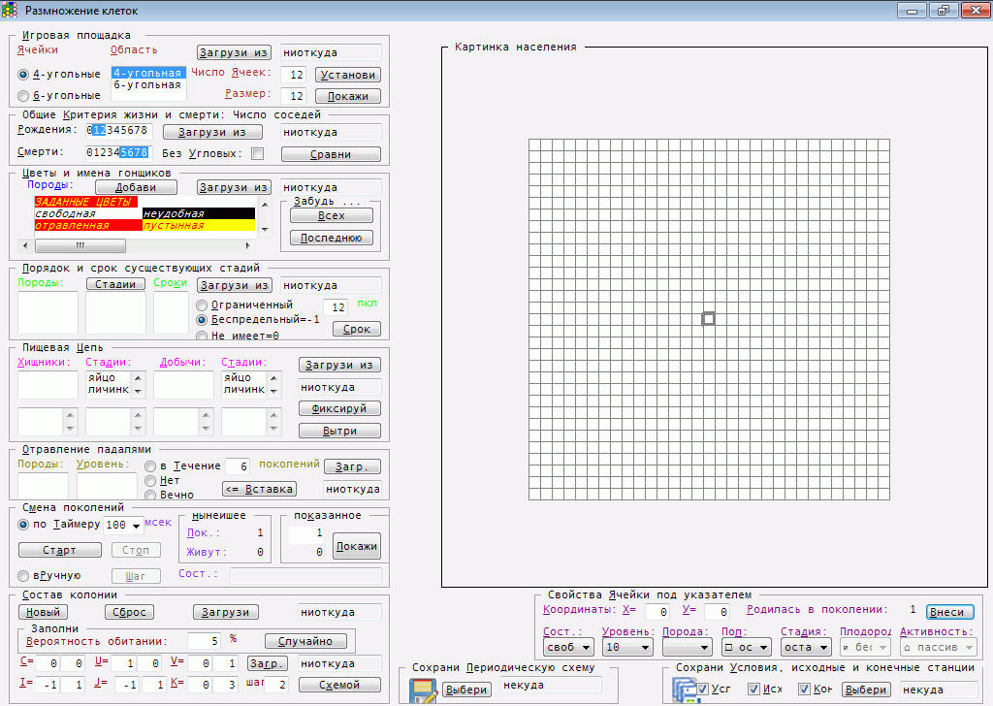The width and height of the screenshot is (993, 706).
Task: Click the notepad save icon for periodic scheme
Action: click(423, 690)
